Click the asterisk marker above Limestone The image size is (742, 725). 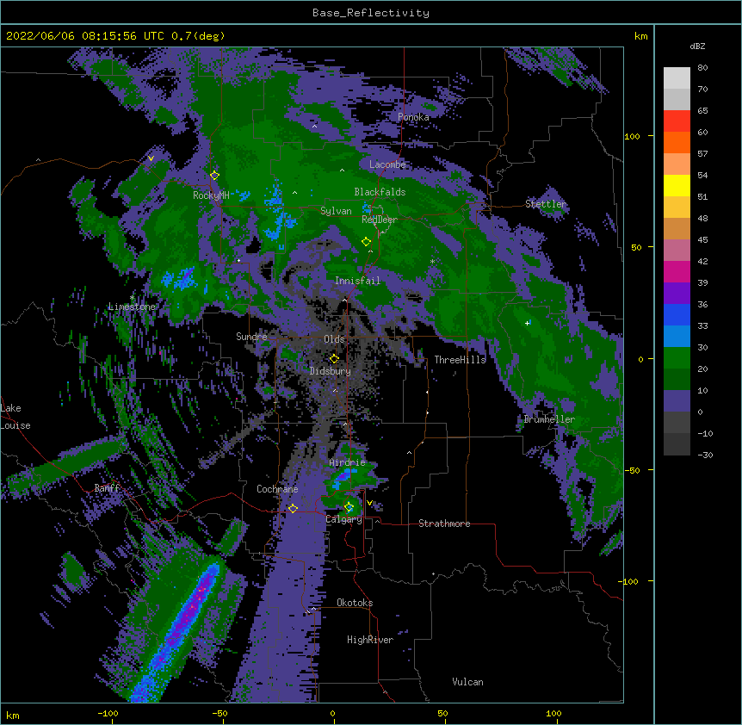point(132,298)
